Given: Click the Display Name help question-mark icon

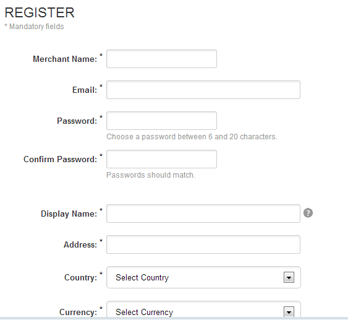Looking at the screenshot, I should point(308,213).
